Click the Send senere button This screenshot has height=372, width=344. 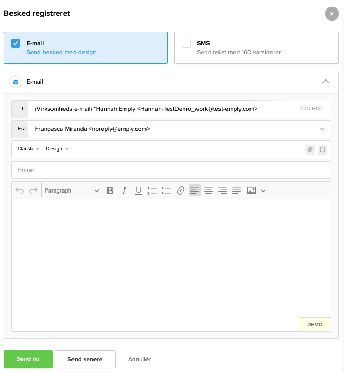85,359
